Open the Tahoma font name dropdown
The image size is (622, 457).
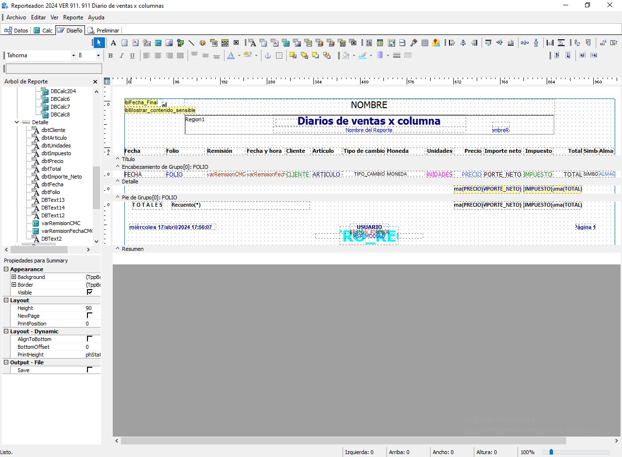click(x=74, y=55)
